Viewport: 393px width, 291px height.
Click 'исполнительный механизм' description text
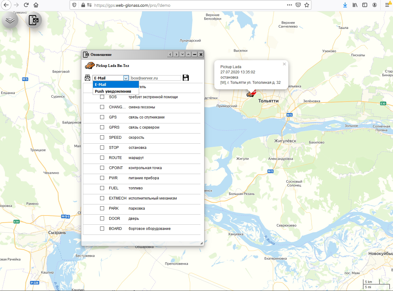point(153,198)
